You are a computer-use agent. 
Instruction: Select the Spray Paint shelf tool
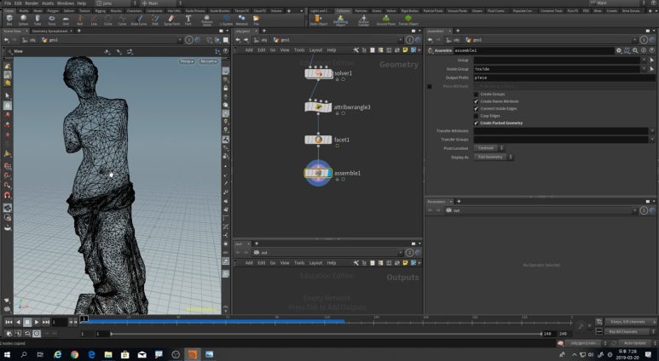click(171, 20)
